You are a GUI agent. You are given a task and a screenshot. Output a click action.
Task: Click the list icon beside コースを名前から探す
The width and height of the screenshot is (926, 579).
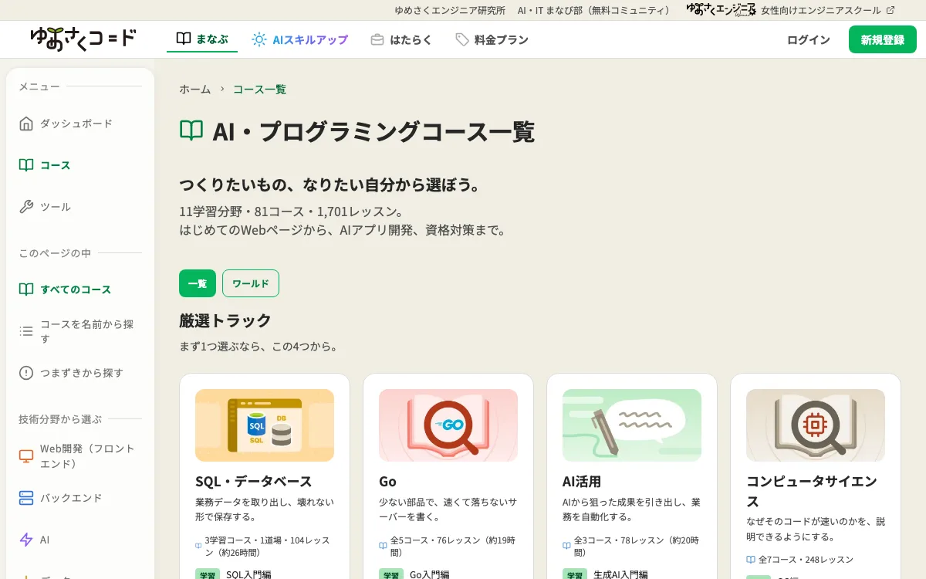pyautogui.click(x=26, y=331)
